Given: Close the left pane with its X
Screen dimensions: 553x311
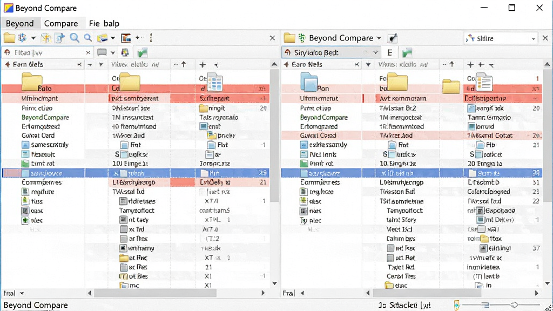Looking at the screenshot, I should pyautogui.click(x=272, y=38).
